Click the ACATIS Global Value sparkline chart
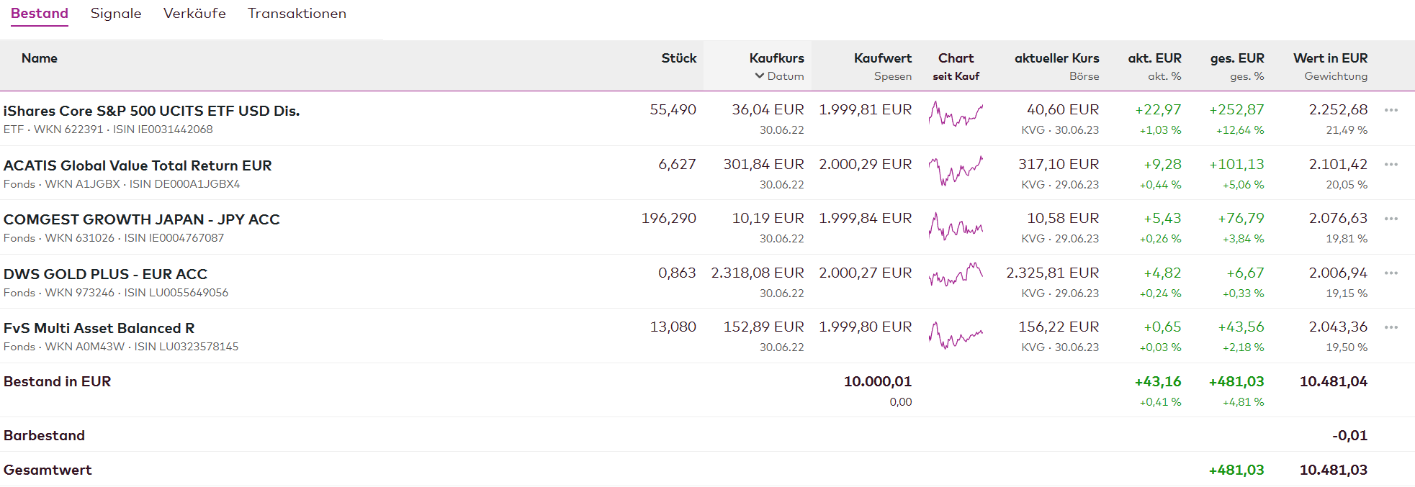The height and width of the screenshot is (487, 1415). [x=956, y=170]
